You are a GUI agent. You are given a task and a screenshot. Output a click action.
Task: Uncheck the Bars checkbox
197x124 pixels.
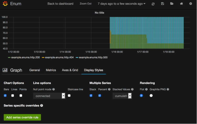(x=5, y=96)
